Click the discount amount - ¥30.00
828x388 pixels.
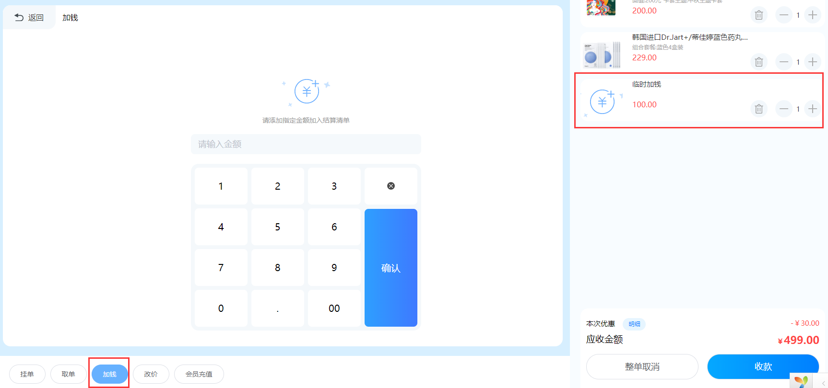tap(805, 323)
